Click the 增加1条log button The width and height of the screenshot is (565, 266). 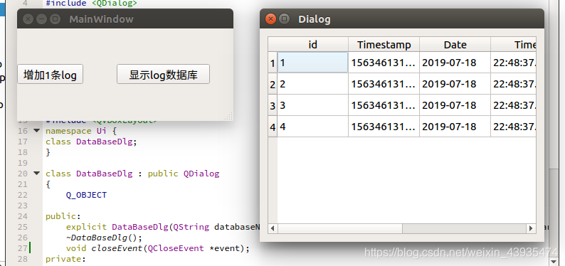(50, 74)
